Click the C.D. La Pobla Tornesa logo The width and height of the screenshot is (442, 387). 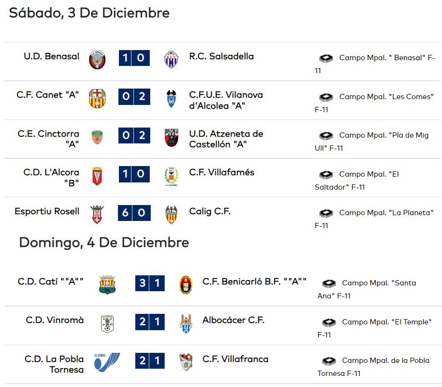(x=107, y=362)
